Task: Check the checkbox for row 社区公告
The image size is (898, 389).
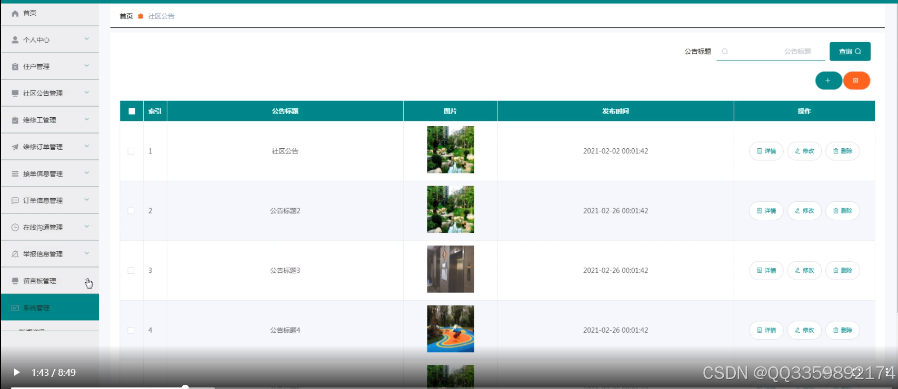Action: pyautogui.click(x=131, y=151)
